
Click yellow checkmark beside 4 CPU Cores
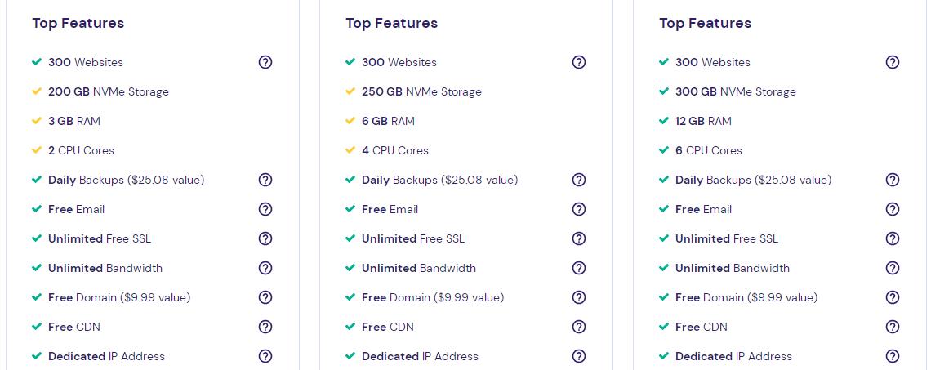(x=350, y=150)
